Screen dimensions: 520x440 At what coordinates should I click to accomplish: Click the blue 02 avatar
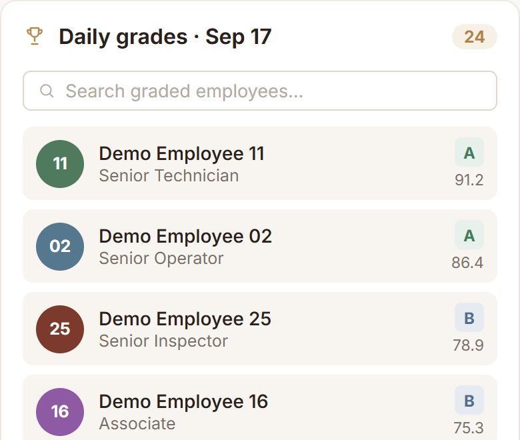coord(60,247)
